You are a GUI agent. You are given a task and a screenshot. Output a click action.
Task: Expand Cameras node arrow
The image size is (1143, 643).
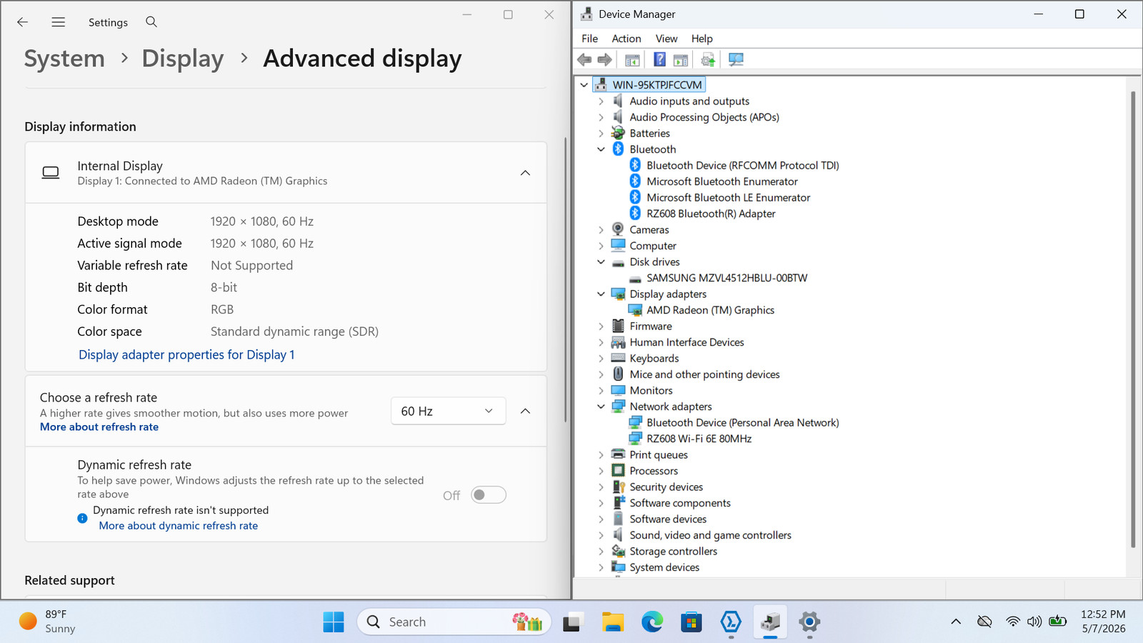click(601, 230)
